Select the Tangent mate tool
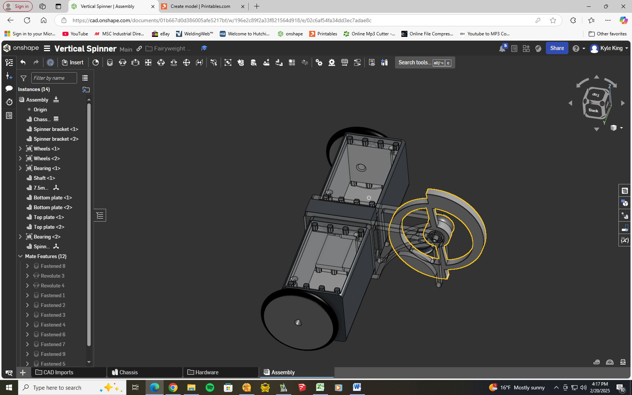 pyautogui.click(x=214, y=62)
